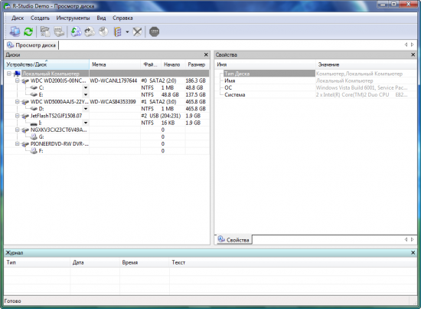
Task: Click the Create Image toolbar icon
Action: tap(90, 31)
